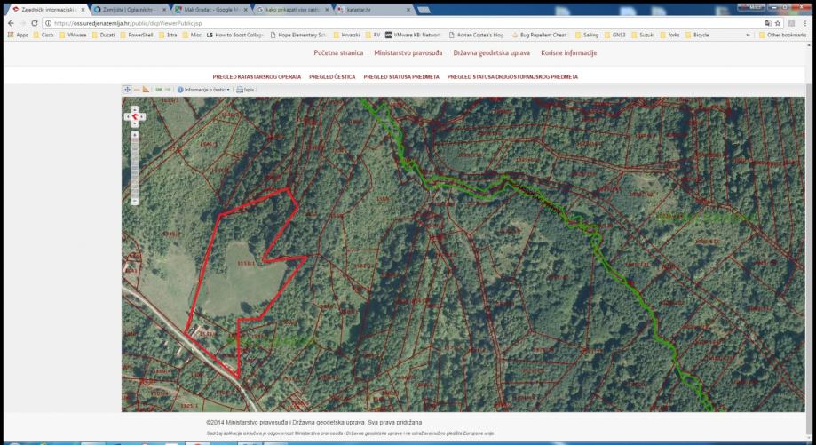
Task: Go to previous map extent arrow
Action: 159,90
